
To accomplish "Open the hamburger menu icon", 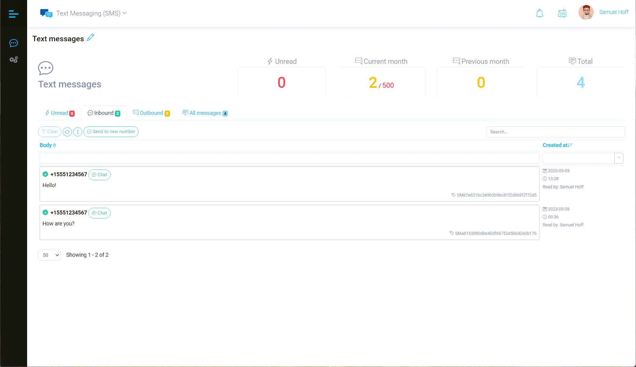I will [13, 14].
